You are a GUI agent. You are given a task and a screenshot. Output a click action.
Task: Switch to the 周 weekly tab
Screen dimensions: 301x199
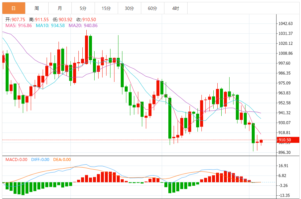click(37, 8)
